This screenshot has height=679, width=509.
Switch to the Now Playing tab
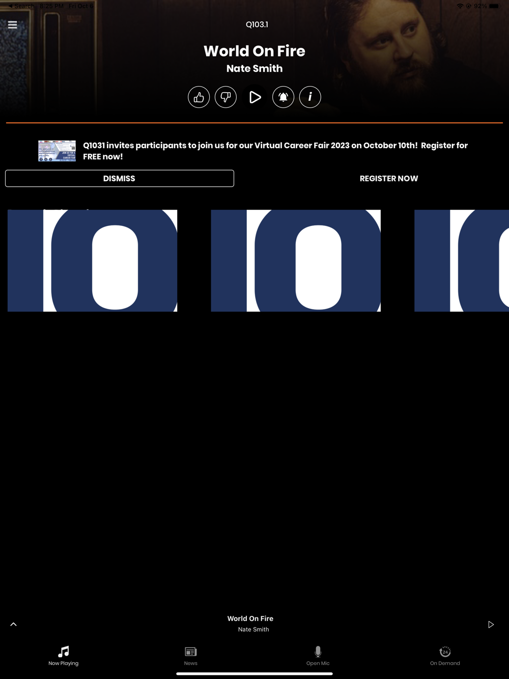(x=64, y=656)
